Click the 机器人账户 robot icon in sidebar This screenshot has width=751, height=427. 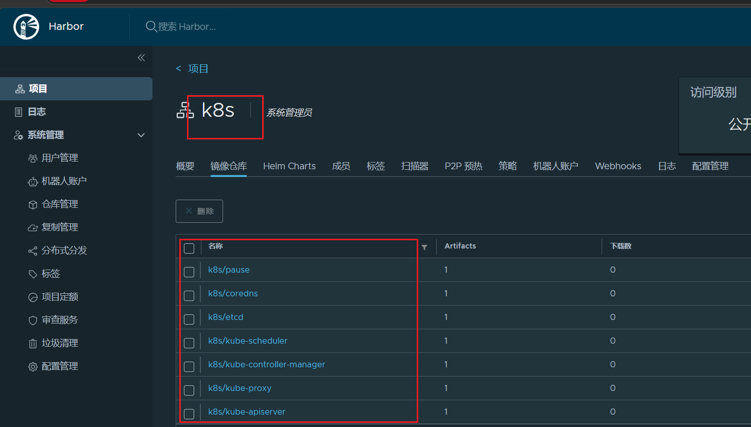(33, 182)
